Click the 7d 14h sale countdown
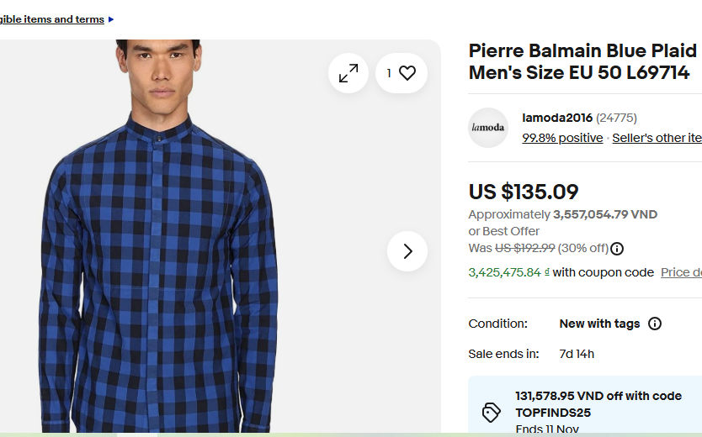702x437 pixels. pos(577,354)
